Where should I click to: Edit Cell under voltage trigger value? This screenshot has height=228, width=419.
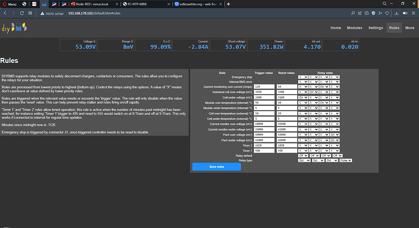[264, 97]
